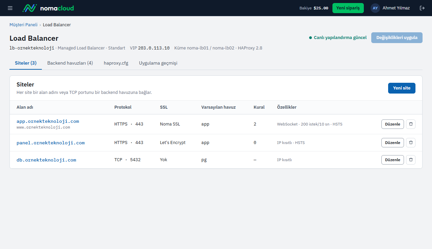
Task: Open panel.ornekteknoloji.com link
Action: pyautogui.click(x=51, y=143)
